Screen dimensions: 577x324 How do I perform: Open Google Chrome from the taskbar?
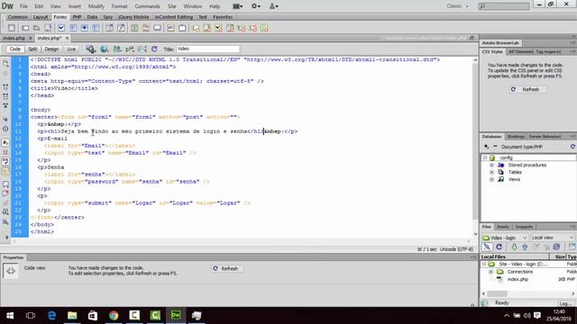pos(114,315)
